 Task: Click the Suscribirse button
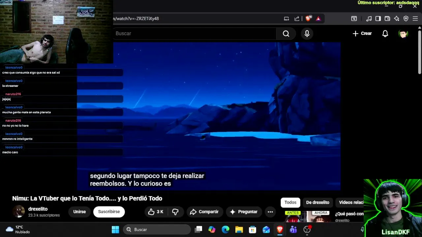coord(109,212)
